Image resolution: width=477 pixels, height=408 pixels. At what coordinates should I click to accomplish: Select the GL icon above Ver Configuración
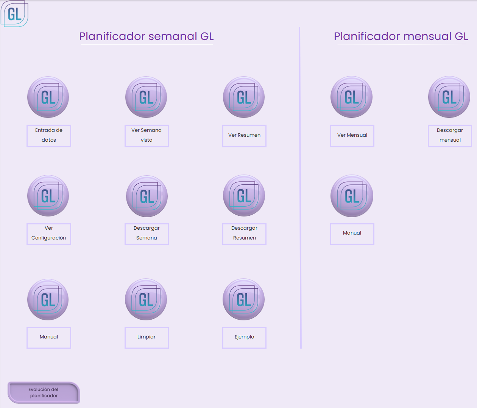tap(48, 196)
